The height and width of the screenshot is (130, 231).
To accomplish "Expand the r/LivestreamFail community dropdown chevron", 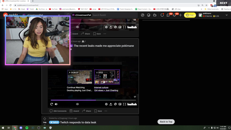I will click(x=59, y=15).
